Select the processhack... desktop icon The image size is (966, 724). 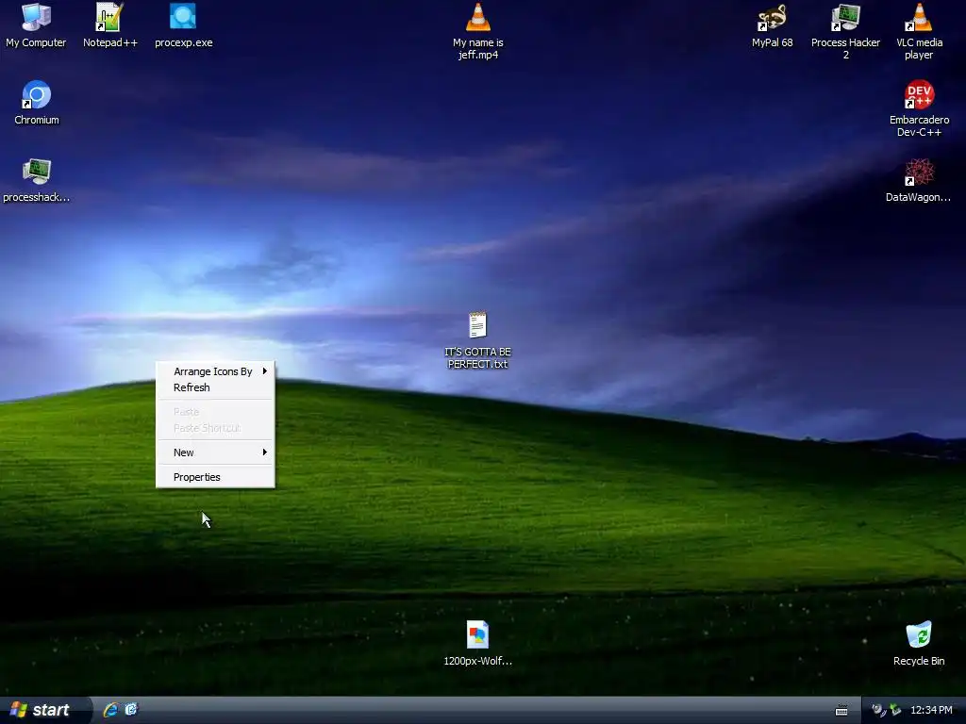[37, 180]
